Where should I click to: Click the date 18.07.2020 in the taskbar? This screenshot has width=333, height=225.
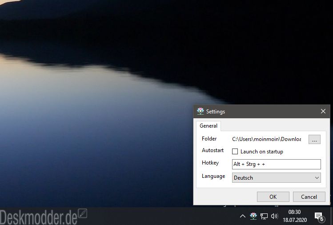pyautogui.click(x=295, y=220)
